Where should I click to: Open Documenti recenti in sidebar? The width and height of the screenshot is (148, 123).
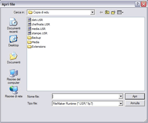click(13, 25)
